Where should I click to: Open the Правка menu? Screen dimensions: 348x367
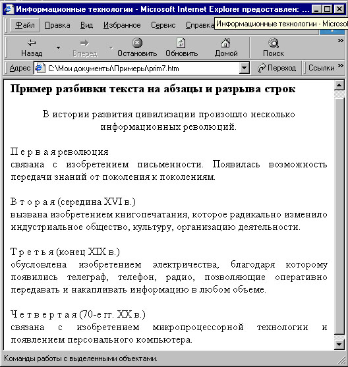click(x=57, y=25)
